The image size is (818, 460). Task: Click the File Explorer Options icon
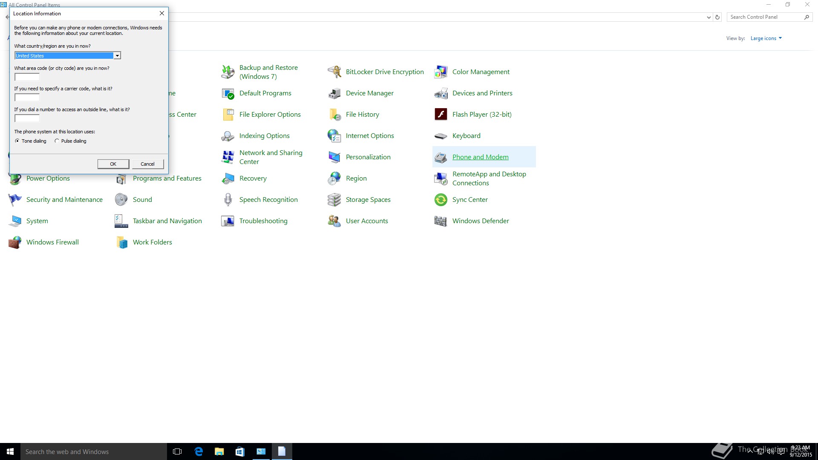(x=228, y=115)
